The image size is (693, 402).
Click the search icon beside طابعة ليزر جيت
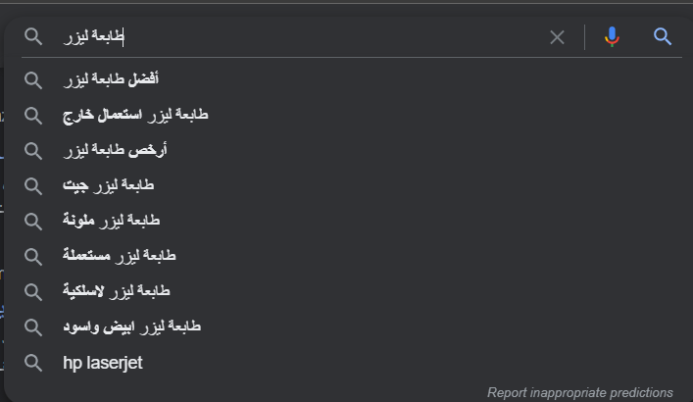coord(33,185)
